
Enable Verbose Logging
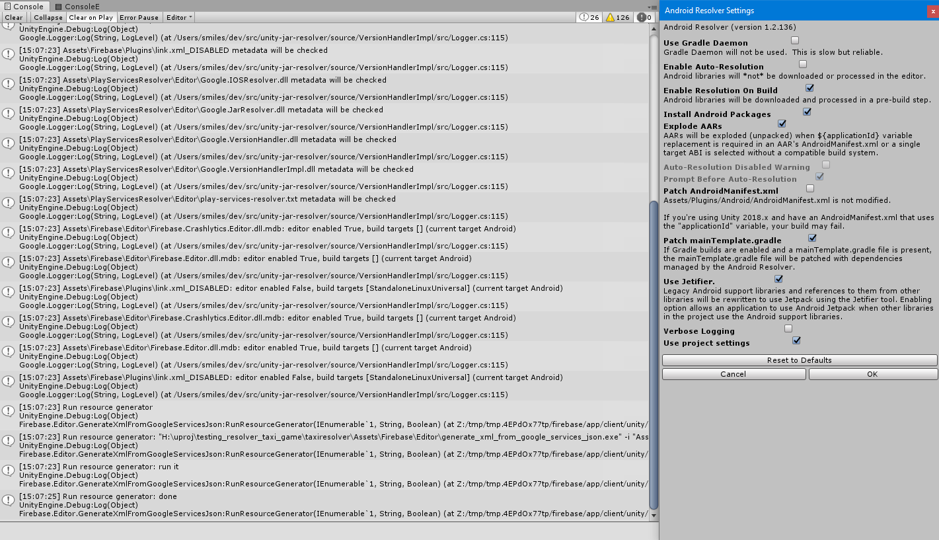coord(788,328)
